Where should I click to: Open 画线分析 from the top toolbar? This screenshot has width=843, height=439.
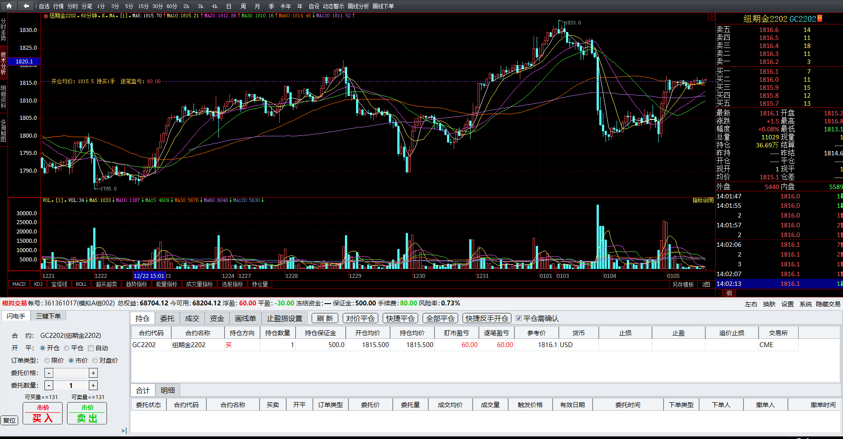pyautogui.click(x=358, y=6)
